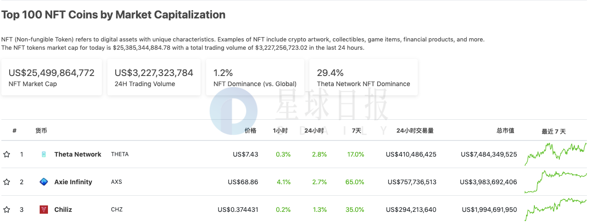Star the Chiliz row as favorite
The height and width of the screenshot is (222, 598).
pos(6,210)
